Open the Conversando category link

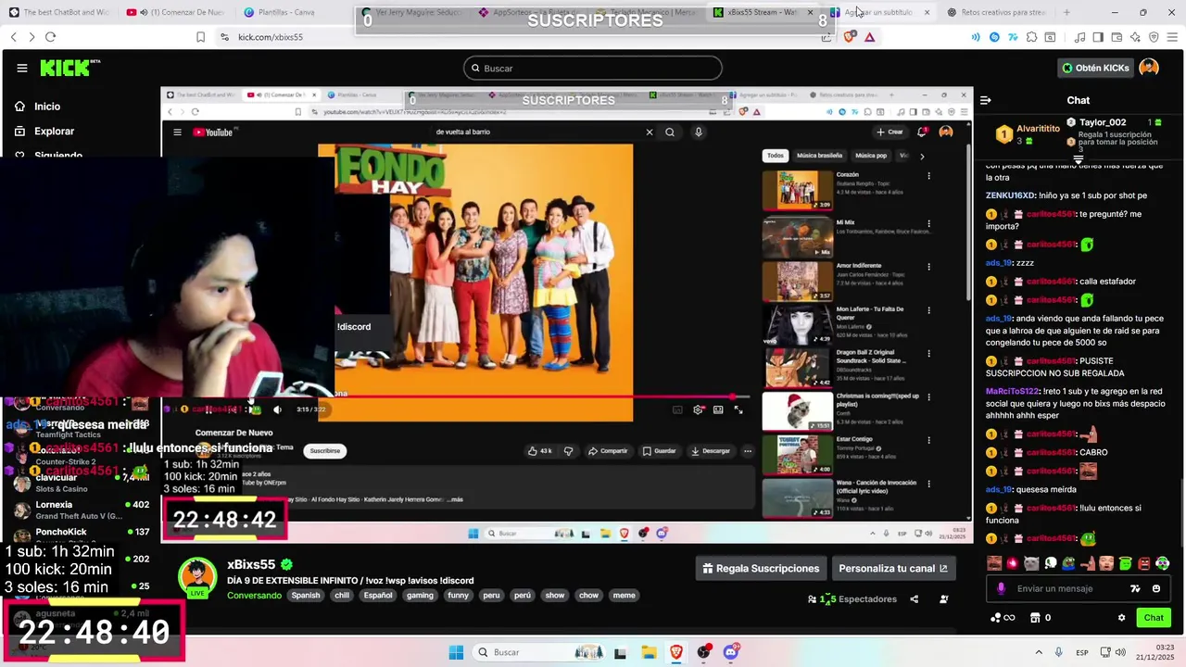click(x=254, y=596)
